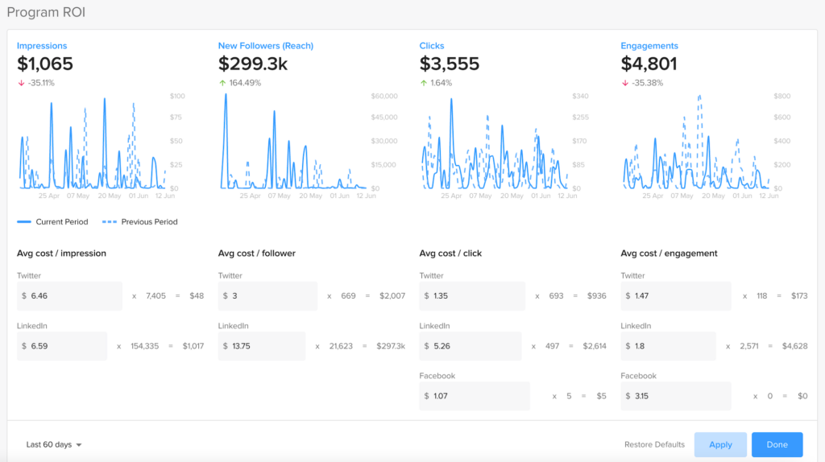Click the New Followers green up arrow icon
Screen dimensions: 825x462
[x=222, y=83]
